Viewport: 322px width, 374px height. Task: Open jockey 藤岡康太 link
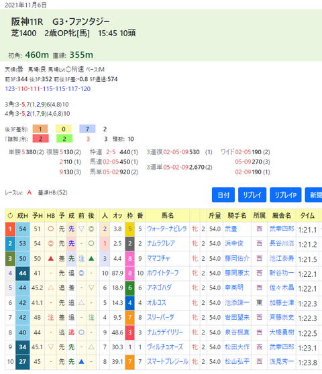(x=237, y=273)
